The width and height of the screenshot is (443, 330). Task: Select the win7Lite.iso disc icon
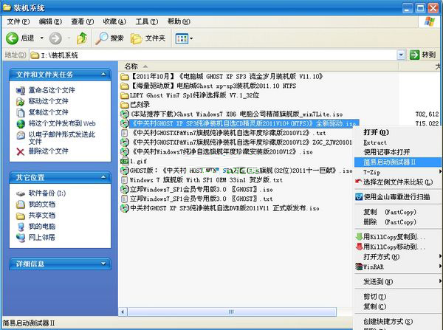click(x=125, y=114)
